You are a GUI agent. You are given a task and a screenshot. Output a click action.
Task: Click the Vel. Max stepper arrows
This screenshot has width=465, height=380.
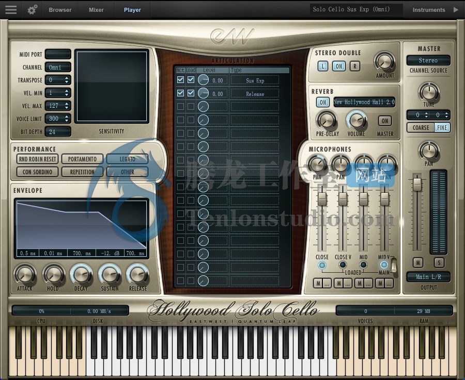pyautogui.click(x=67, y=106)
